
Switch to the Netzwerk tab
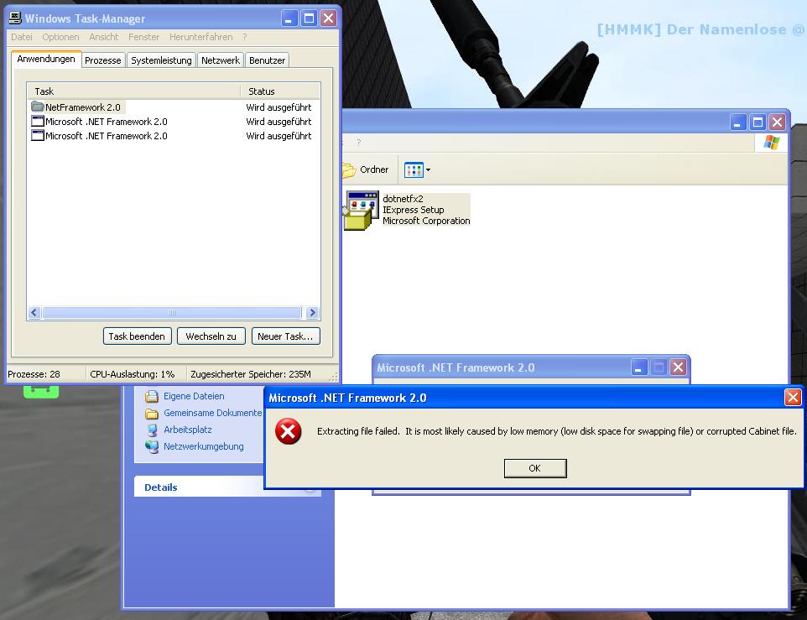coord(221,60)
